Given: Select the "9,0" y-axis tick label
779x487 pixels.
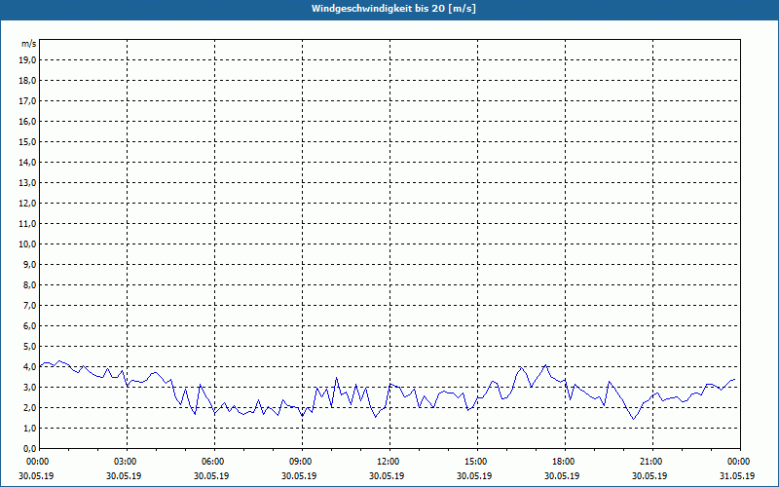Looking at the screenshot, I should 29,264.
